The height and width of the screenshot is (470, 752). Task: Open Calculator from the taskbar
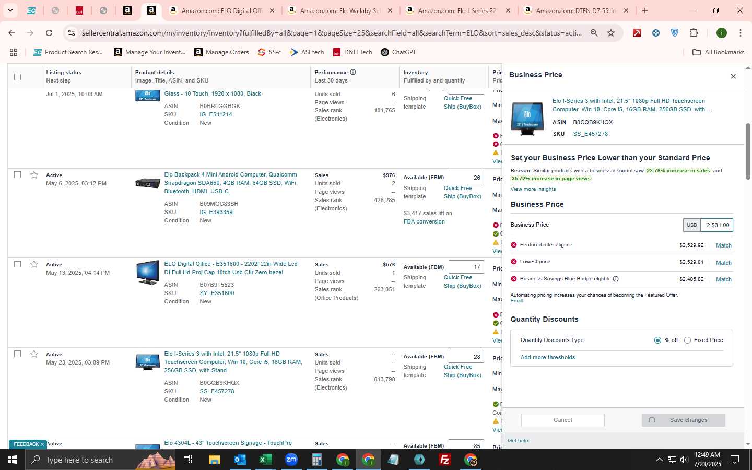(x=316, y=460)
